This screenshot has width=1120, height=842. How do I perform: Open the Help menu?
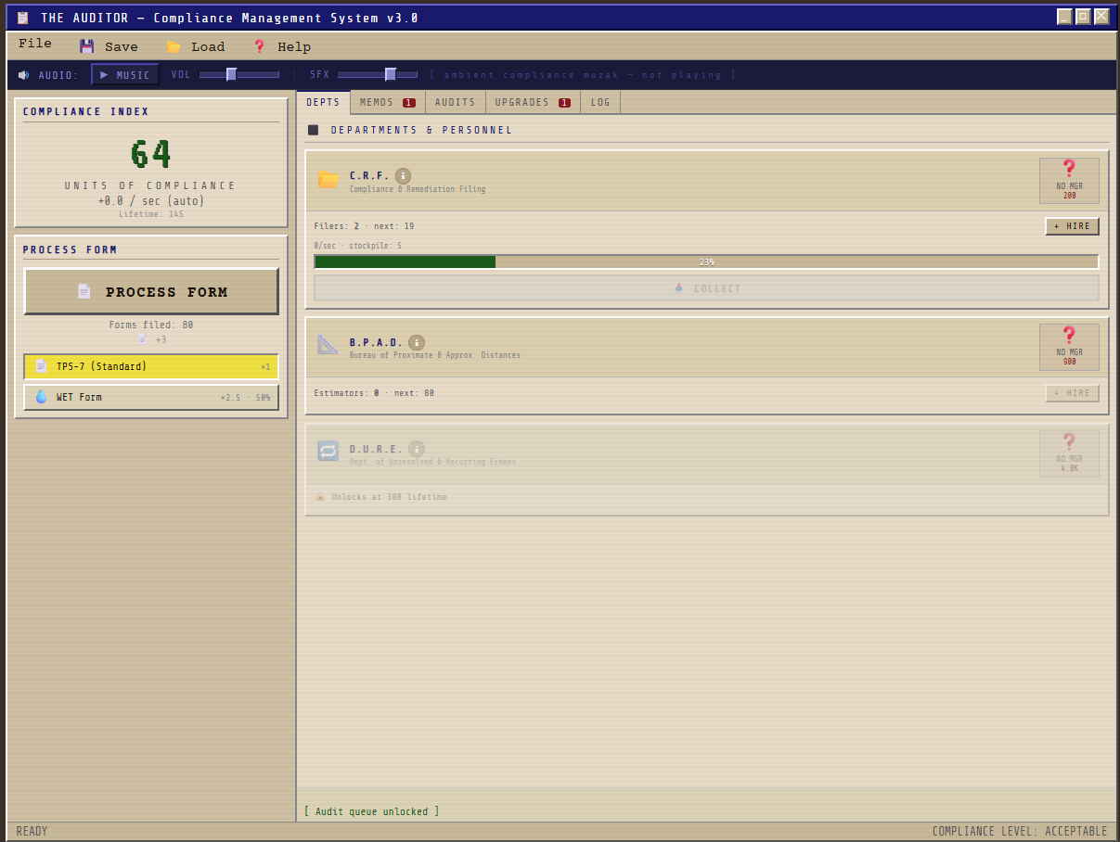[x=282, y=46]
